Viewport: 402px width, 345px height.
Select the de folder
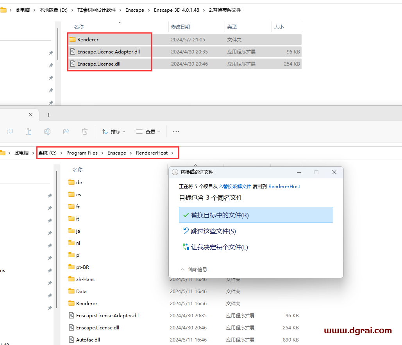pyautogui.click(x=75, y=182)
